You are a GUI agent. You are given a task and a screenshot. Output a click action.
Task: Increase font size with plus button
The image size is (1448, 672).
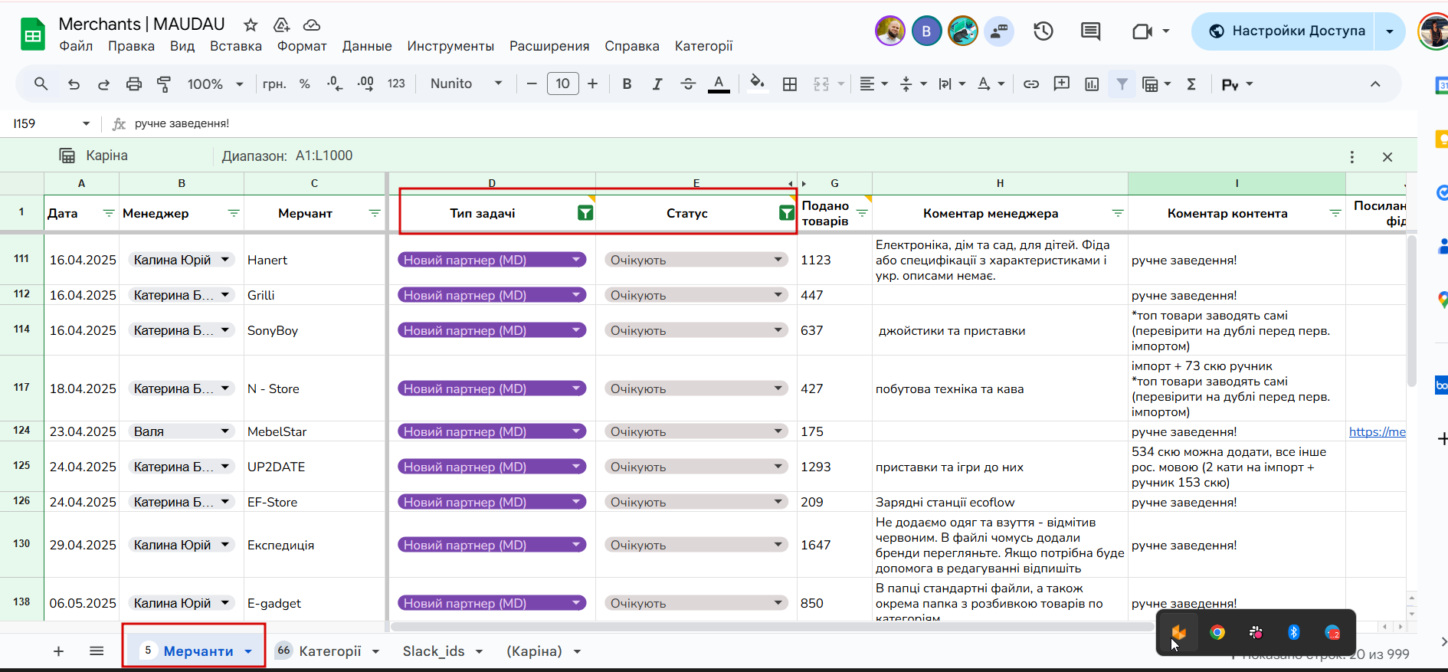point(592,84)
